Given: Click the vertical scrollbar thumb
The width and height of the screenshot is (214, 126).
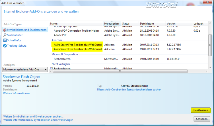Looking at the screenshot, I should coord(210,45).
